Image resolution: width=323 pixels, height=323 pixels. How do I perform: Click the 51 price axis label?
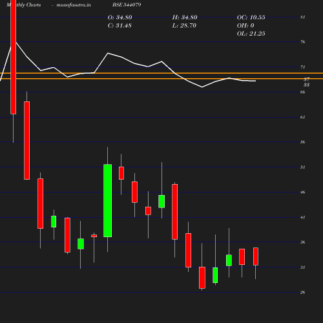click(303, 167)
